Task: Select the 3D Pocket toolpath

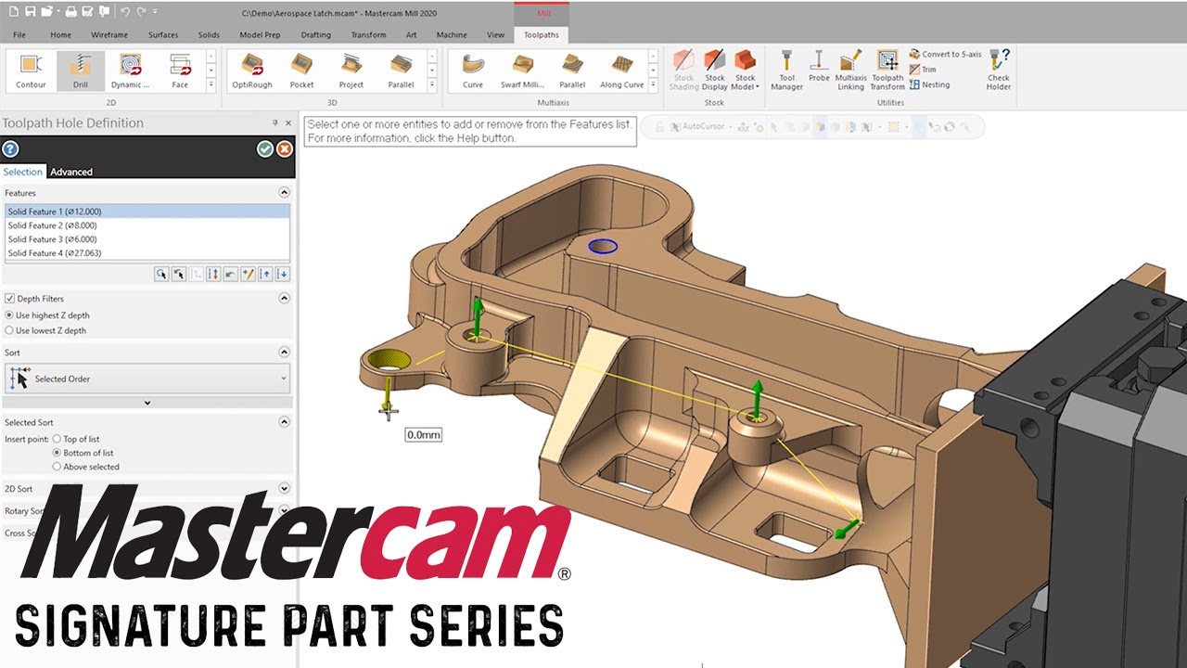Action: pyautogui.click(x=301, y=71)
